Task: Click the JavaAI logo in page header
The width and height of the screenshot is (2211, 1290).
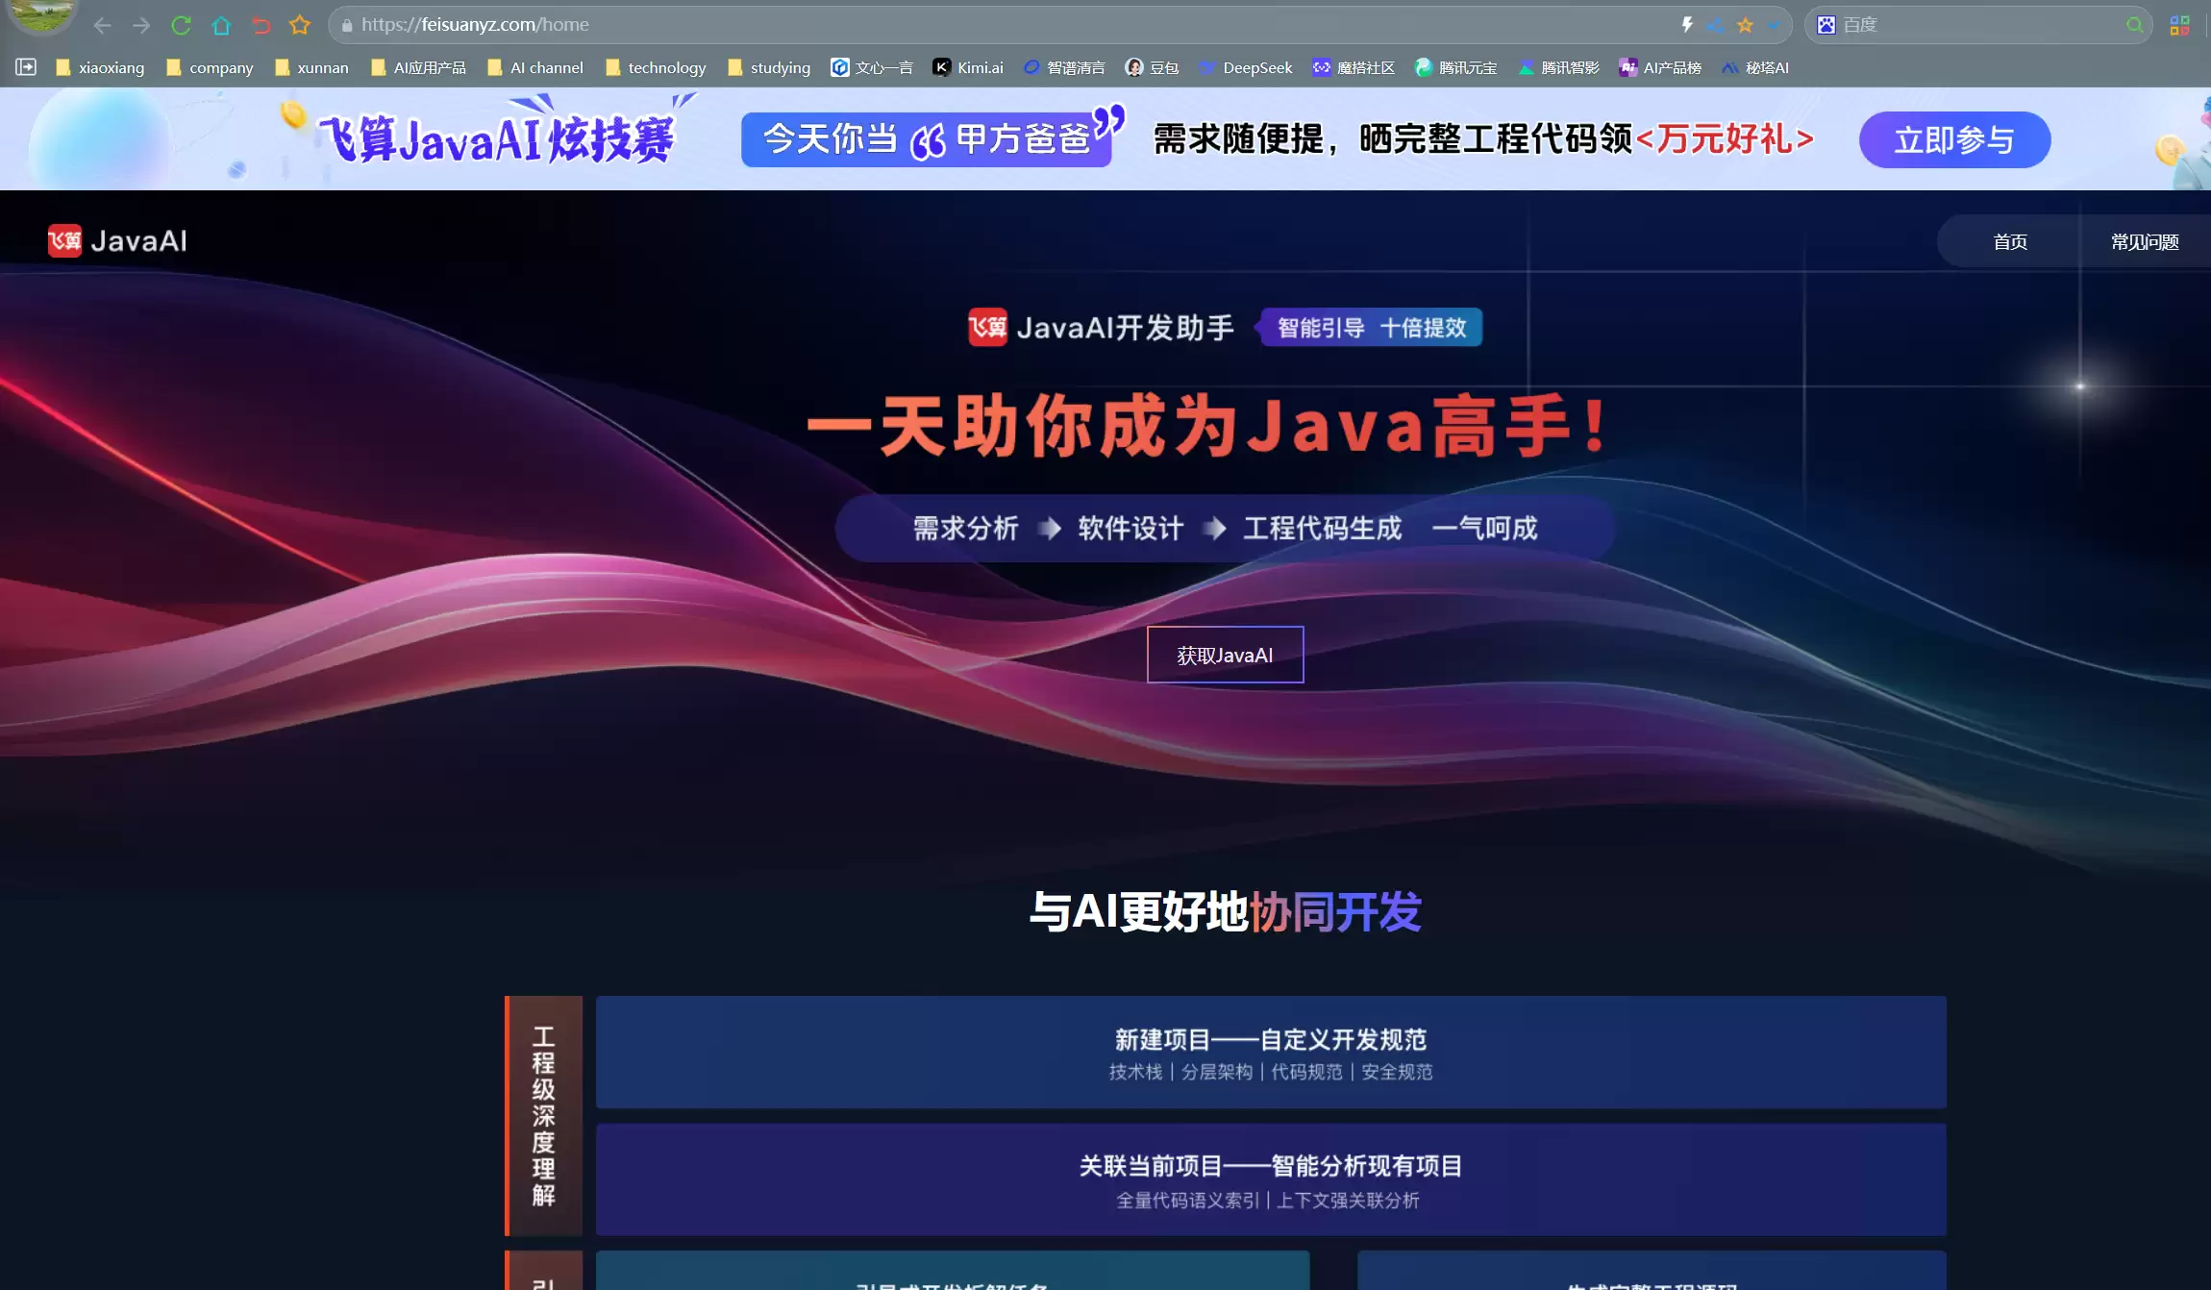Action: pos(117,240)
